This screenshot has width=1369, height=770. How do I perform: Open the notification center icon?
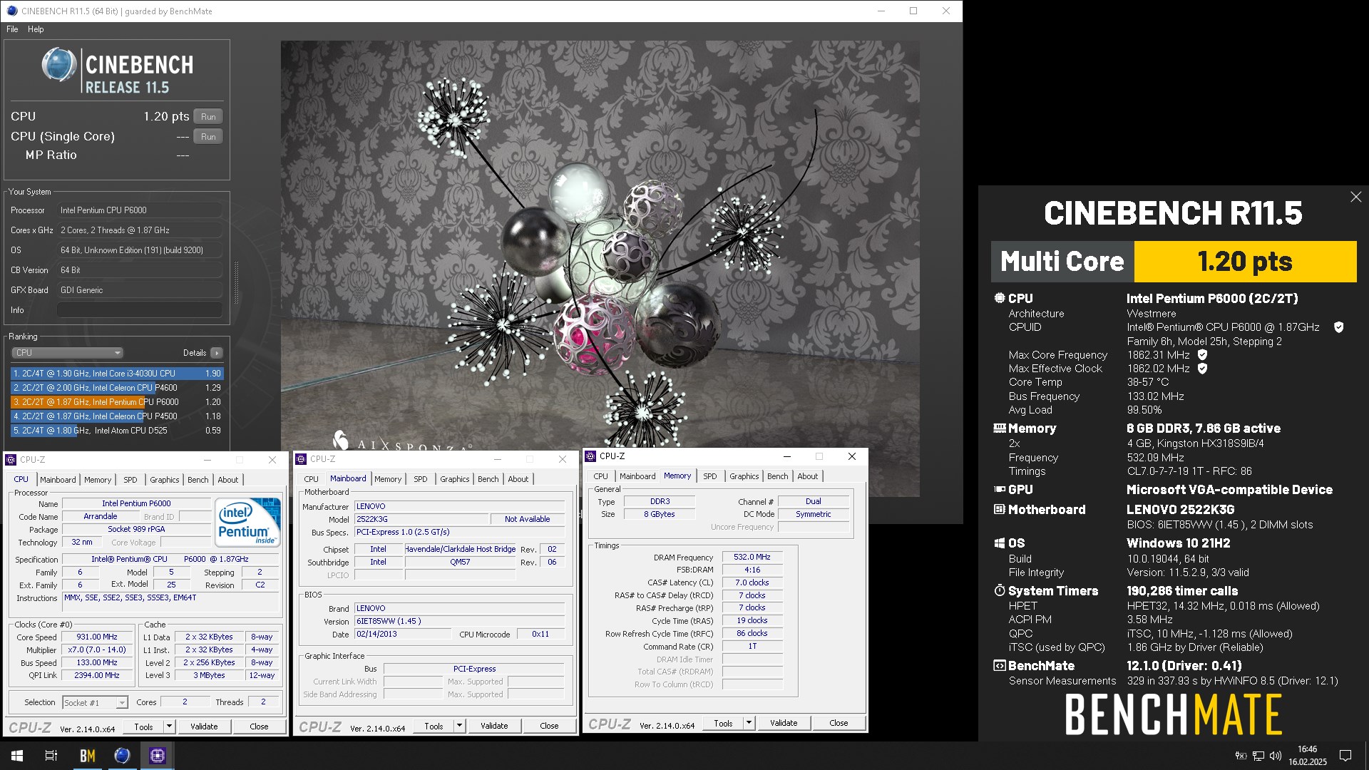tap(1345, 756)
